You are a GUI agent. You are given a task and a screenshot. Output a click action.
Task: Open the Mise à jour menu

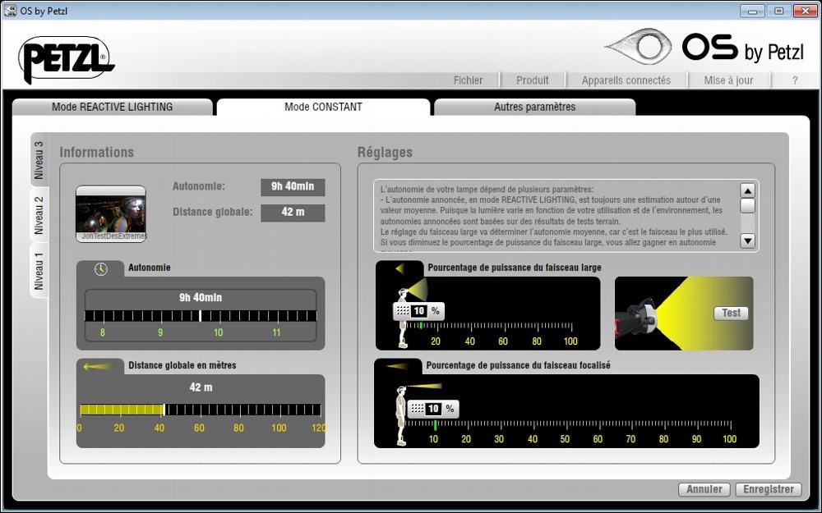[x=728, y=80]
